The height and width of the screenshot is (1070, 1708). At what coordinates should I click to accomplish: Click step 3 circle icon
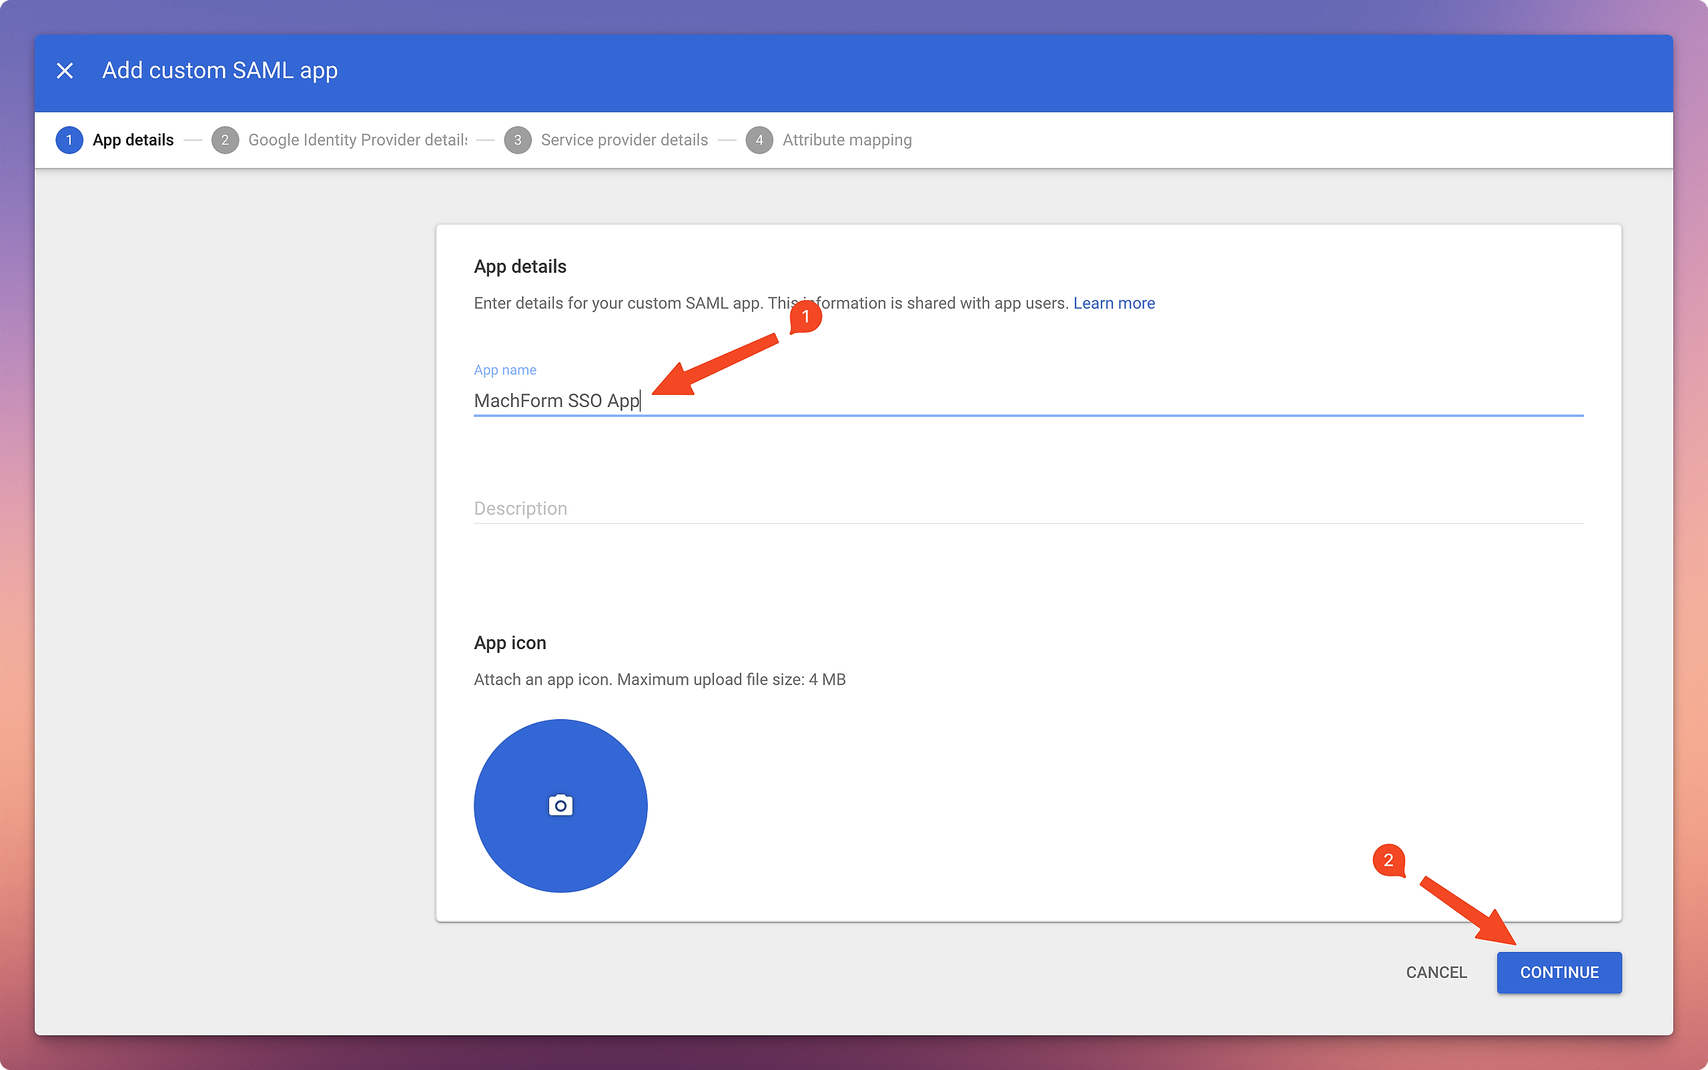point(518,140)
